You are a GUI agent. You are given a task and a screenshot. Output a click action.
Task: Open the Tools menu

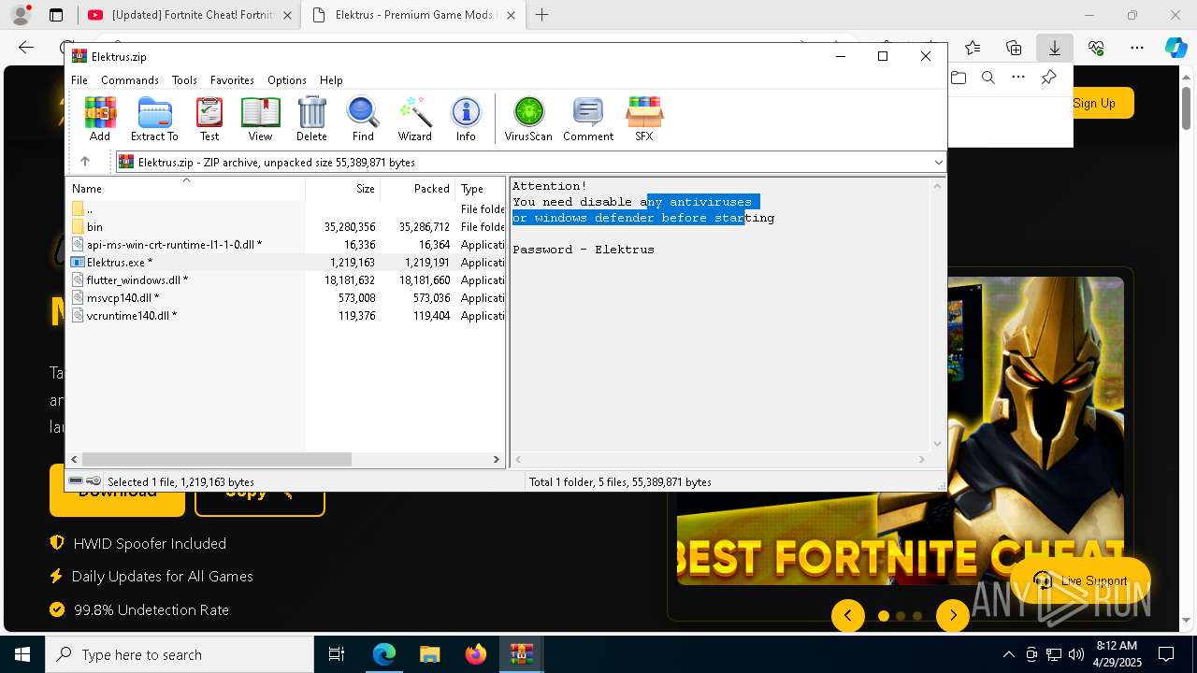[184, 80]
